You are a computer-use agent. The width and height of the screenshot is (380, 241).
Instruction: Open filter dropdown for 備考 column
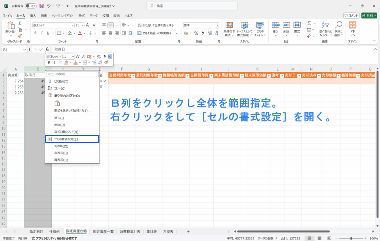(x=282, y=76)
